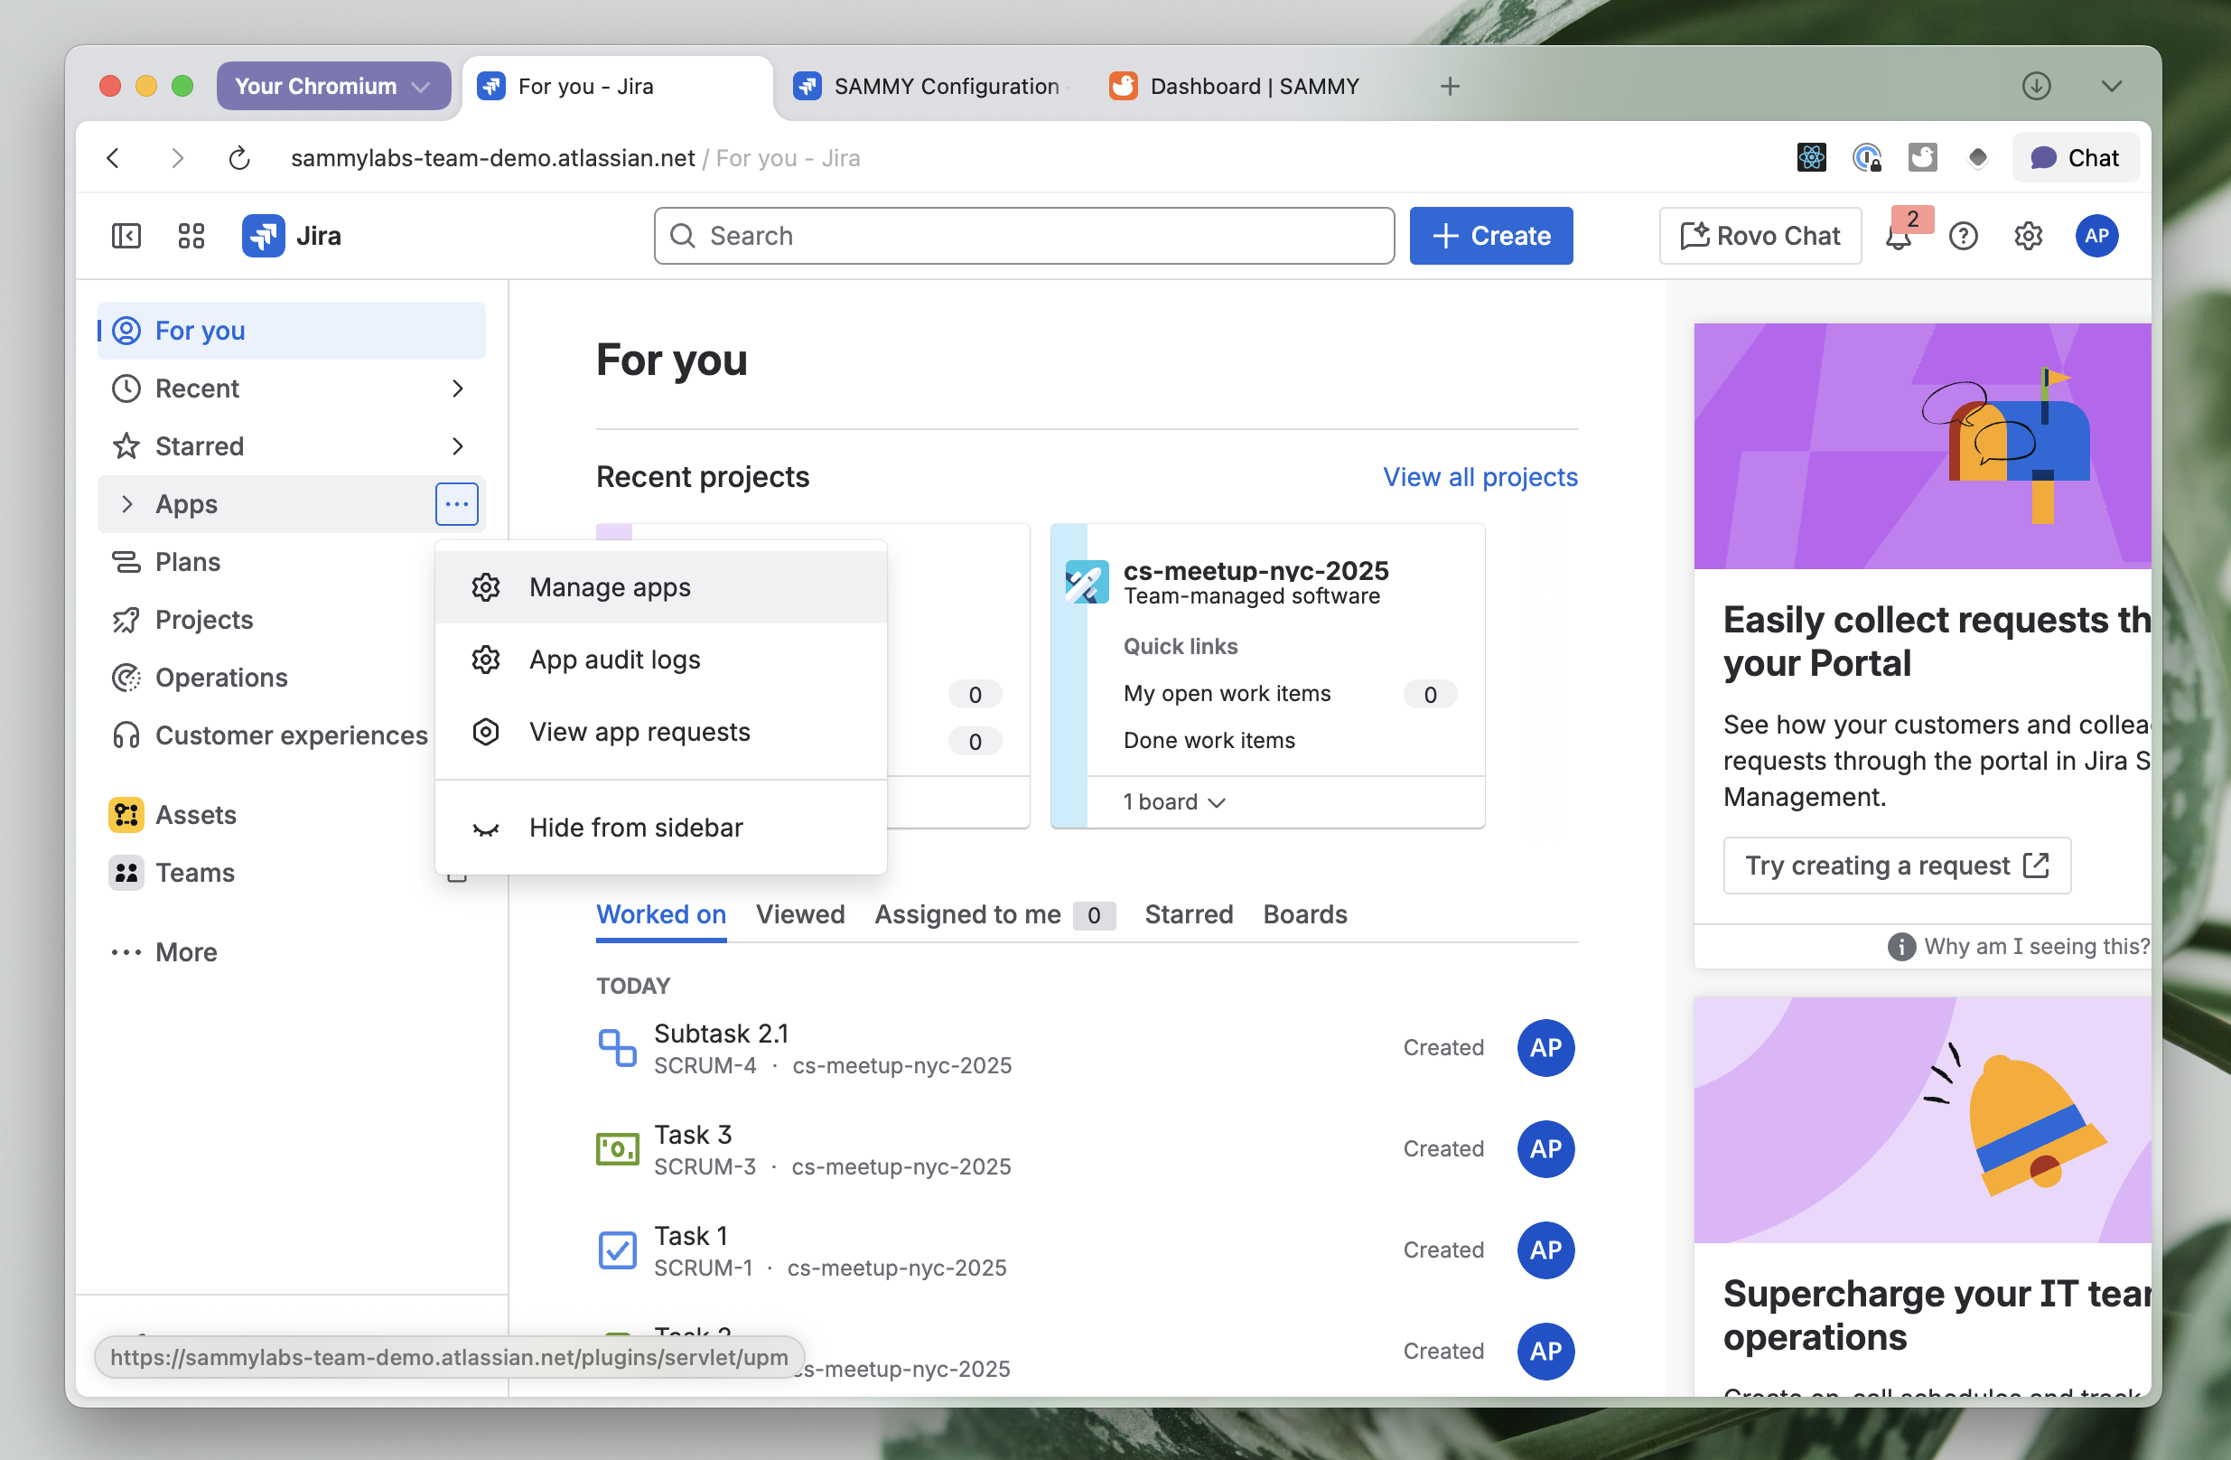
Task: Reload the page in the browser
Action: click(x=240, y=157)
